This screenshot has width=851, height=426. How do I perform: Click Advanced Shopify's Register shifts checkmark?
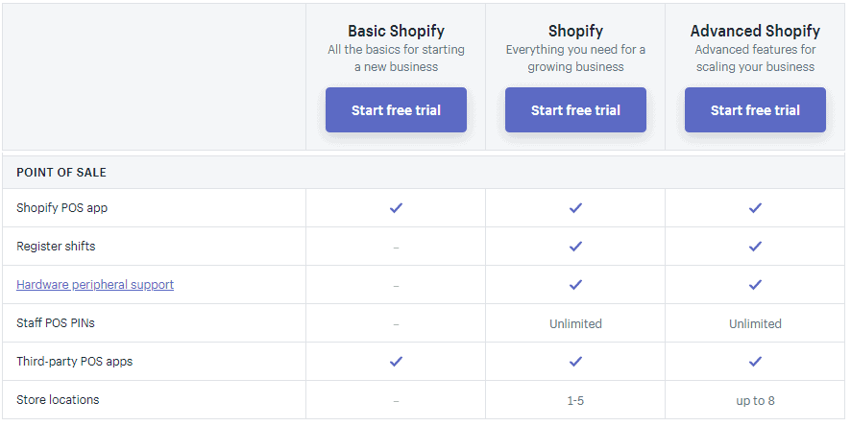(755, 246)
